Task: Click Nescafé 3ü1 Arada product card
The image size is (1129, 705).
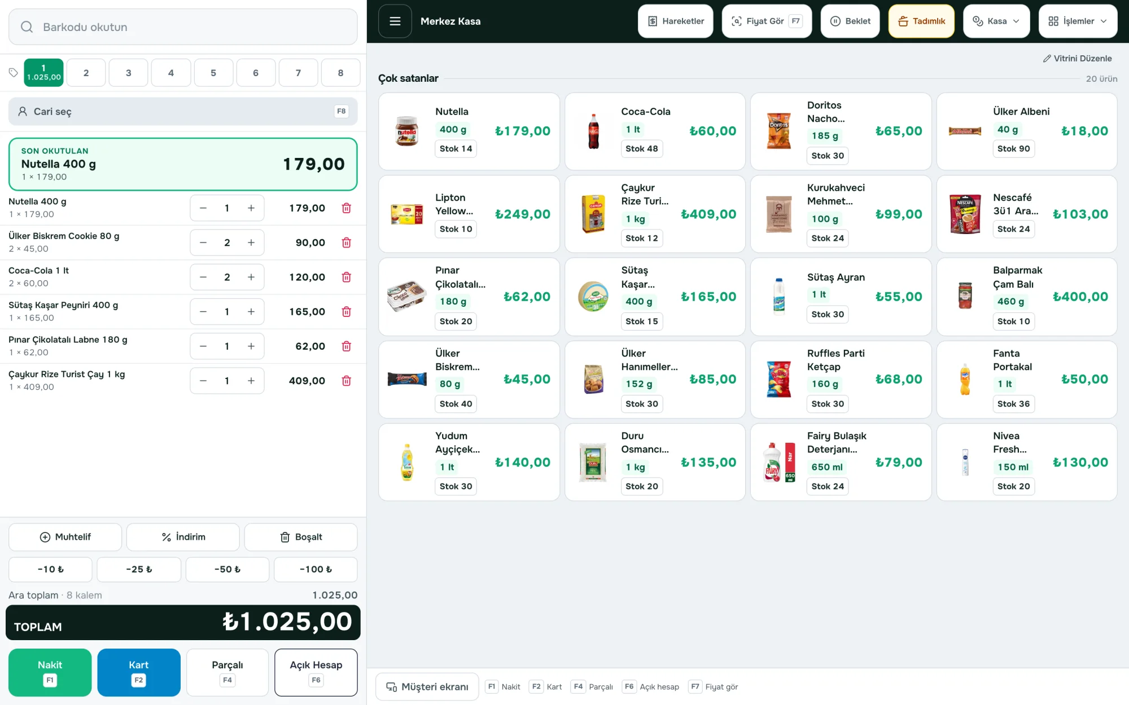Action: (1027, 214)
